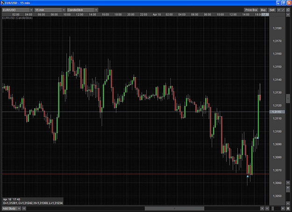This screenshot has width=292, height=212.
Task: Zoom in time axis with bottom plus button
Action: click(283, 208)
